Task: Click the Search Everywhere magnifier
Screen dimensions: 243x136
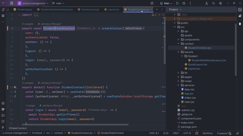Action: pyautogui.click(x=213, y=3)
